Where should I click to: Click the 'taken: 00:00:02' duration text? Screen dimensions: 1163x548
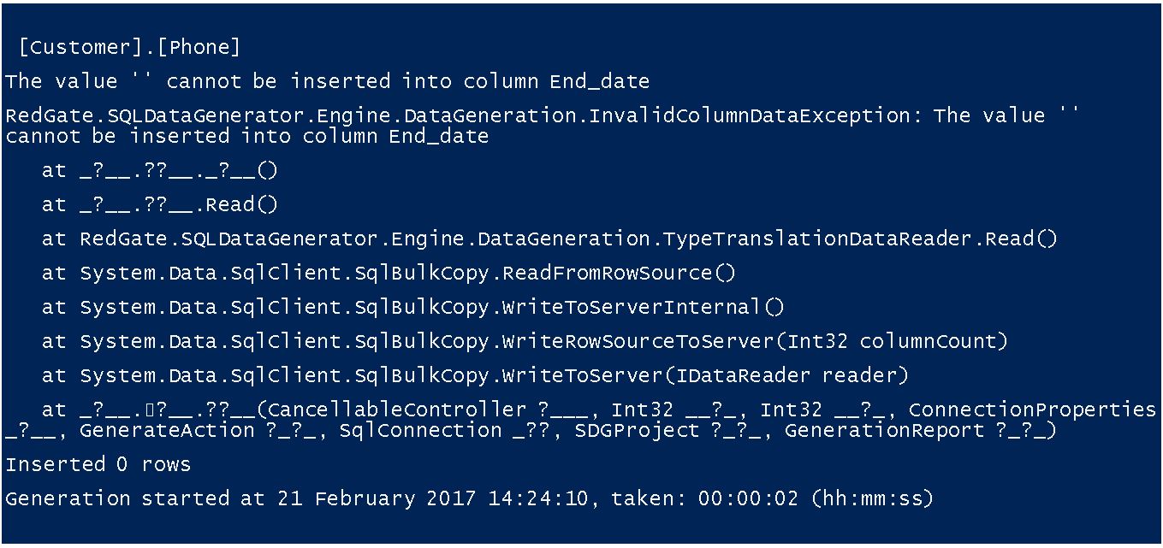click(704, 498)
